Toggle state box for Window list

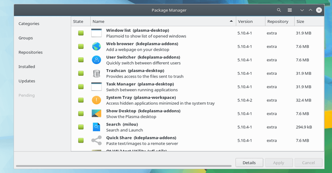point(81,33)
